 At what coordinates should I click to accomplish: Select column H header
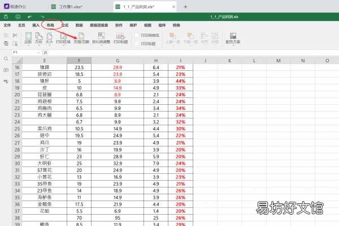point(156,61)
